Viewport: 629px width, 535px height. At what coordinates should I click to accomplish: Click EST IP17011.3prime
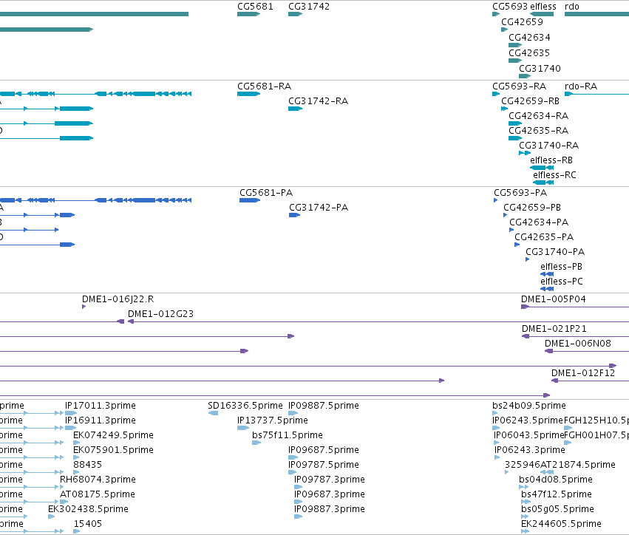pyautogui.click(x=71, y=413)
